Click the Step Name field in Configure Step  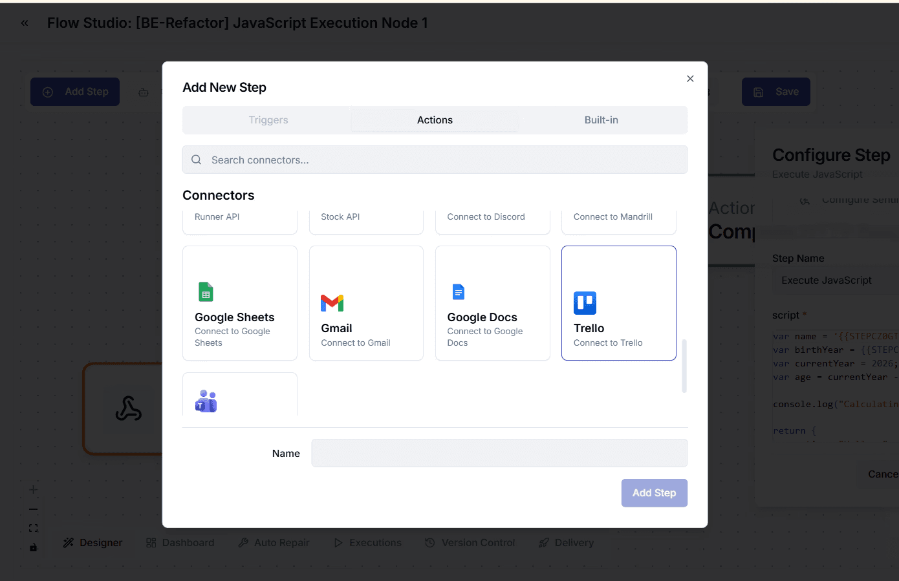(836, 280)
